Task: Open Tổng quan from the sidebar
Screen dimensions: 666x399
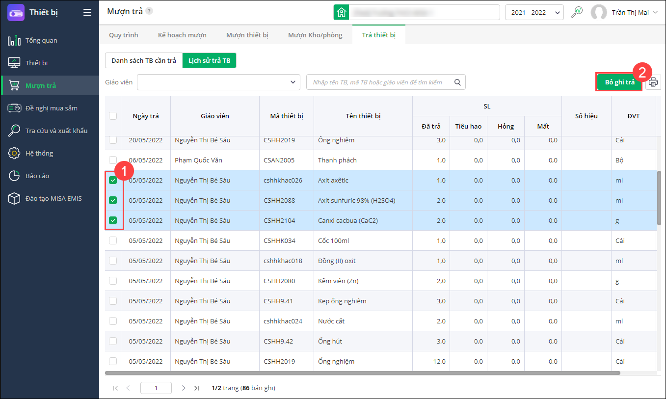Action: tap(41, 40)
